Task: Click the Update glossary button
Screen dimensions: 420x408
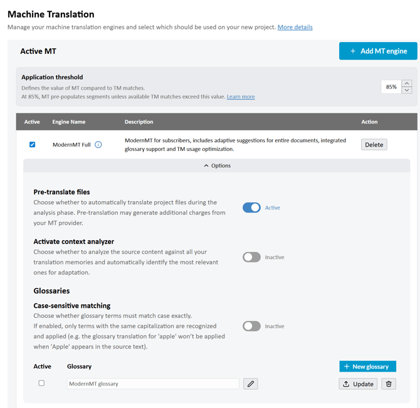Action: (x=358, y=384)
